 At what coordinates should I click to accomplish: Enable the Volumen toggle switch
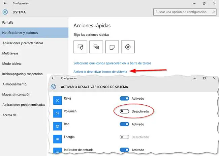[x=124, y=111]
